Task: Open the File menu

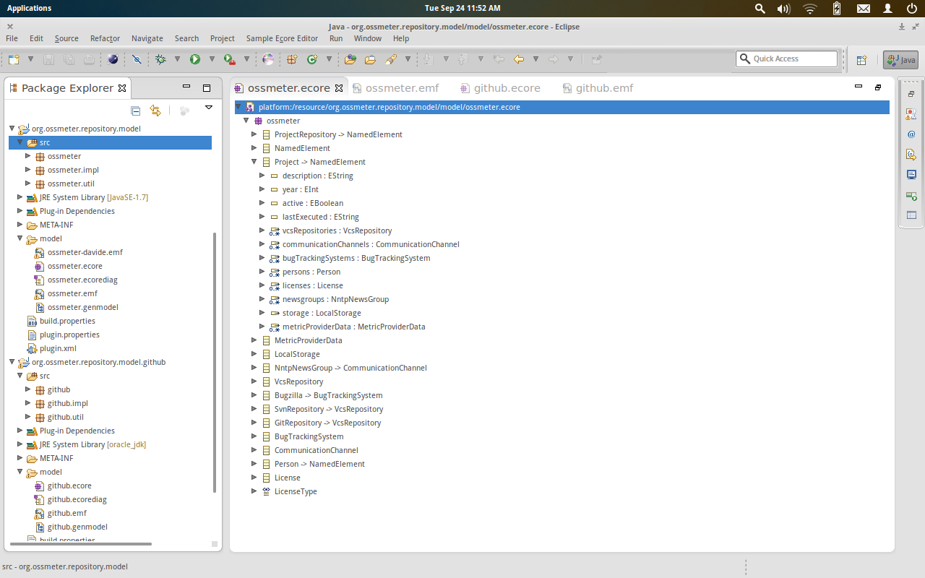Action: tap(12, 38)
